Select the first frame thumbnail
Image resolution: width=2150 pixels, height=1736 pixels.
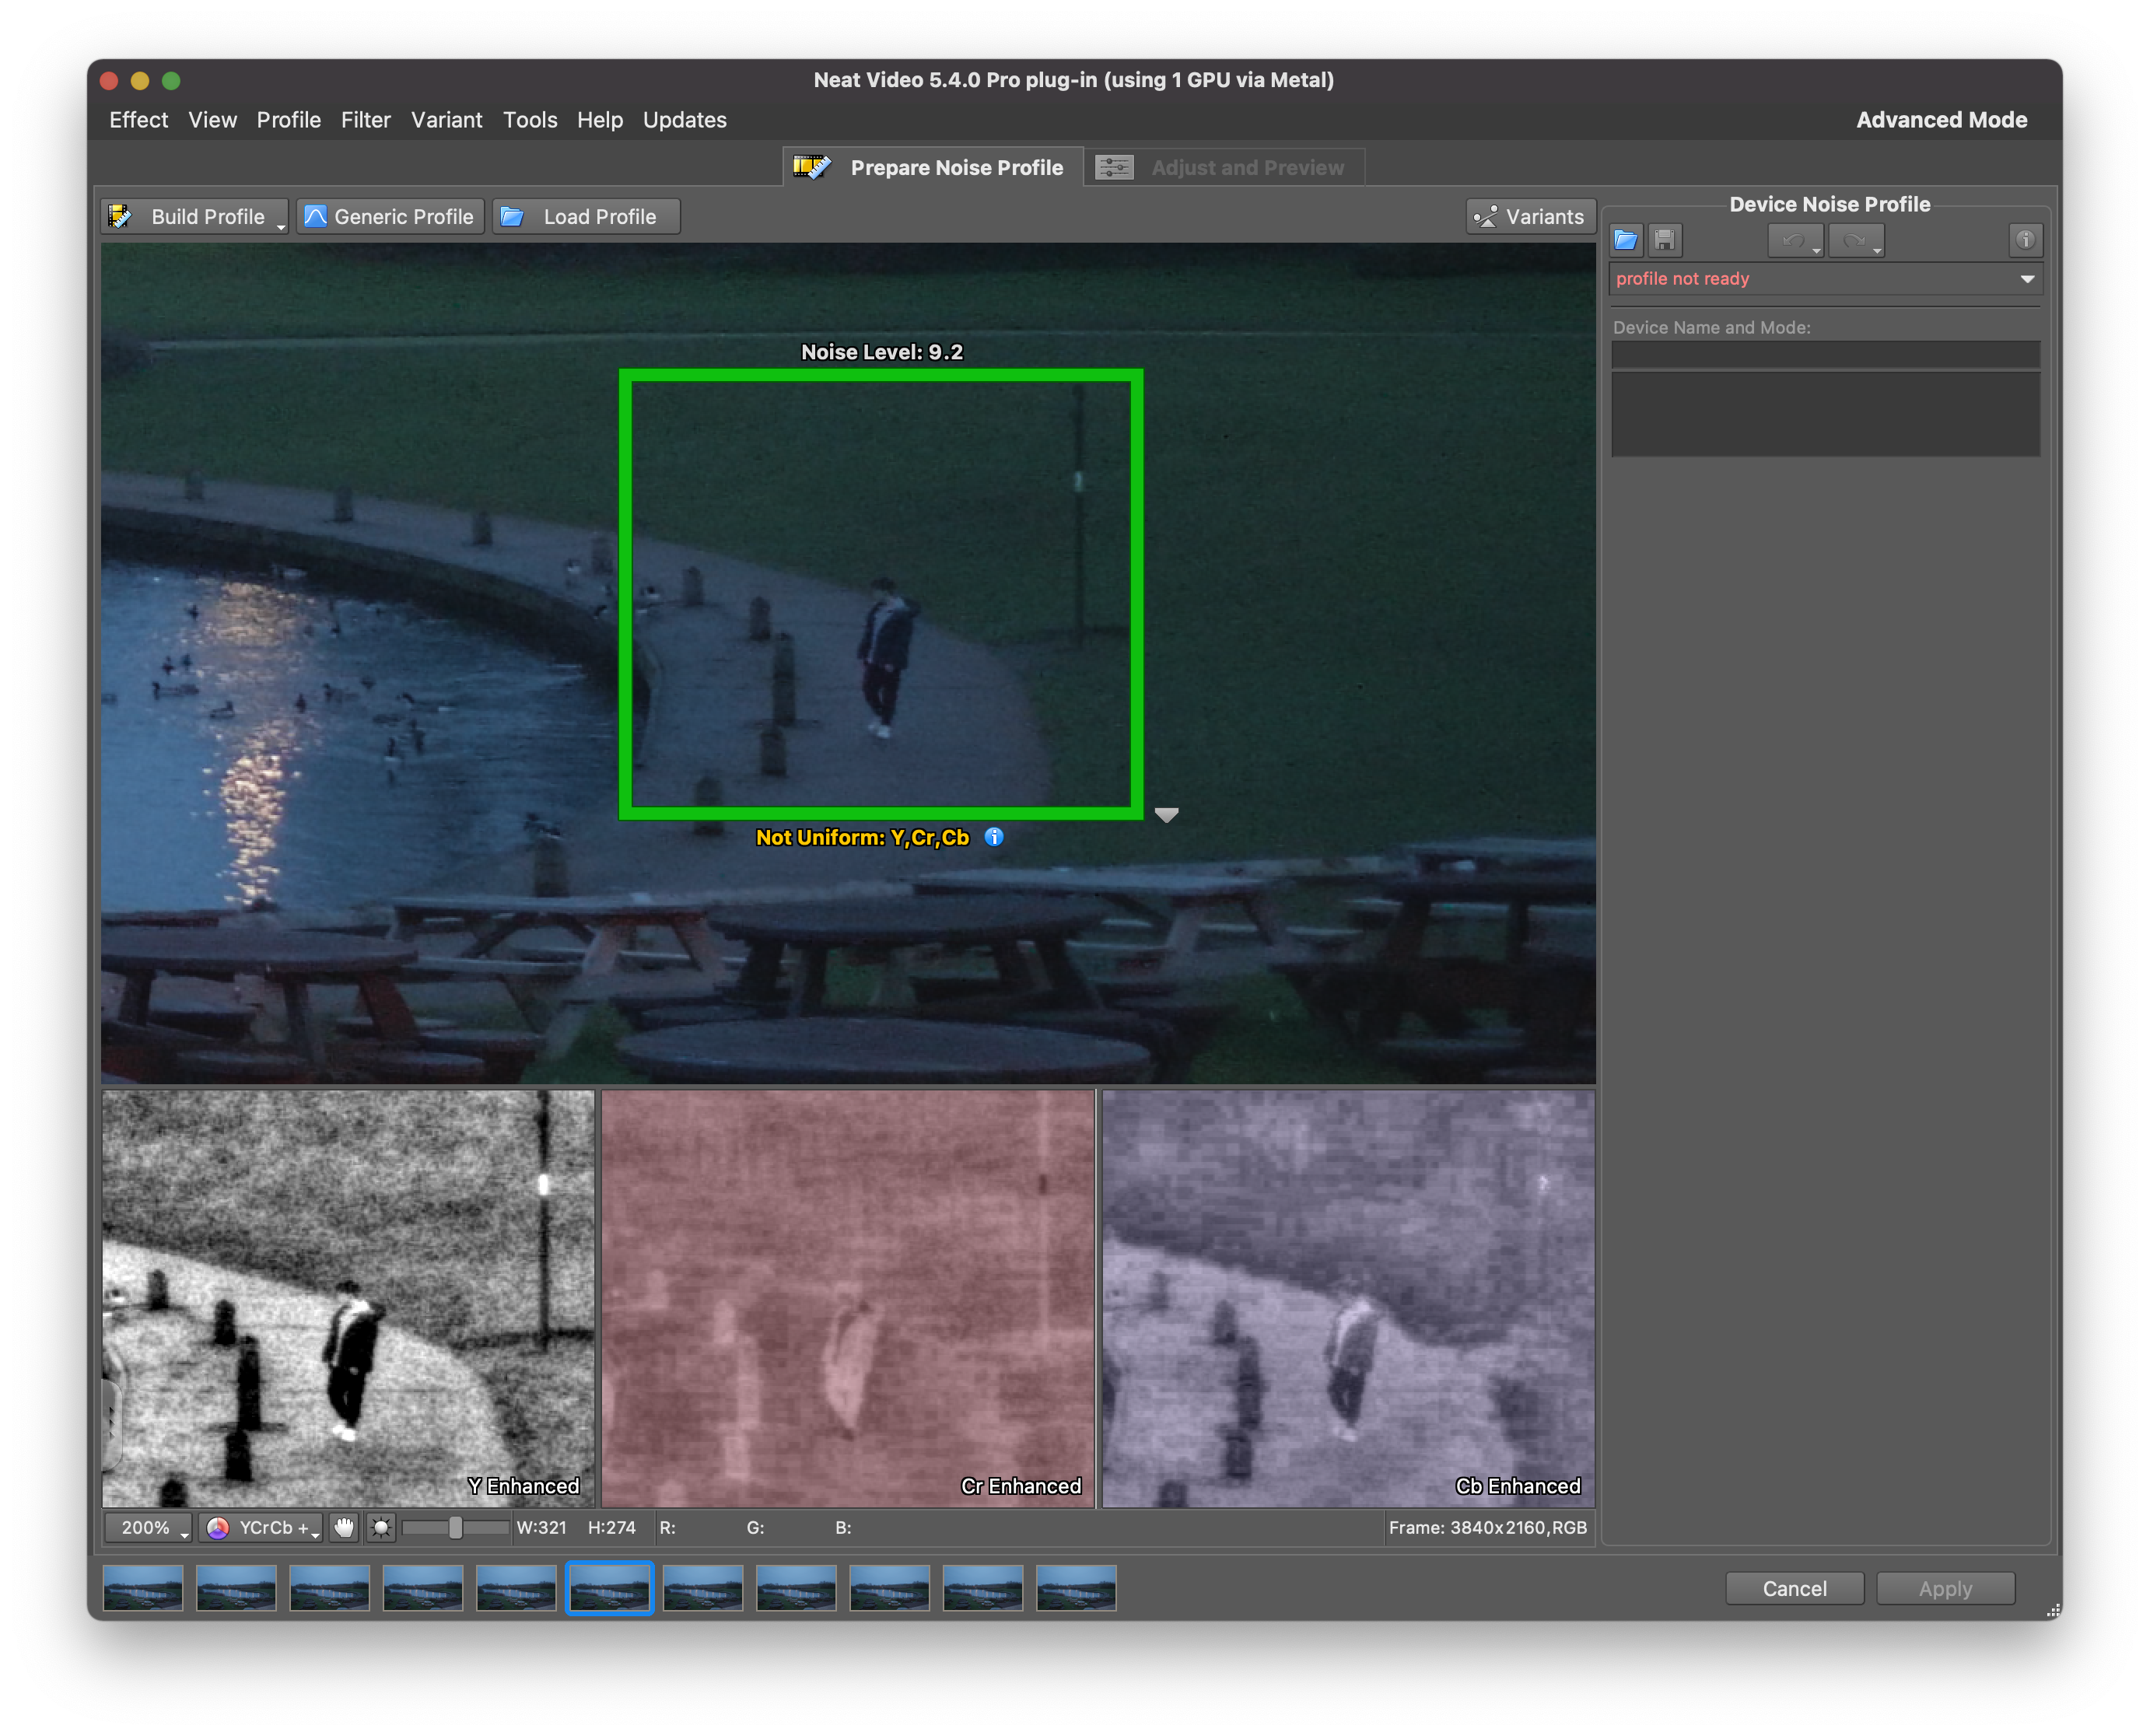pos(143,1588)
